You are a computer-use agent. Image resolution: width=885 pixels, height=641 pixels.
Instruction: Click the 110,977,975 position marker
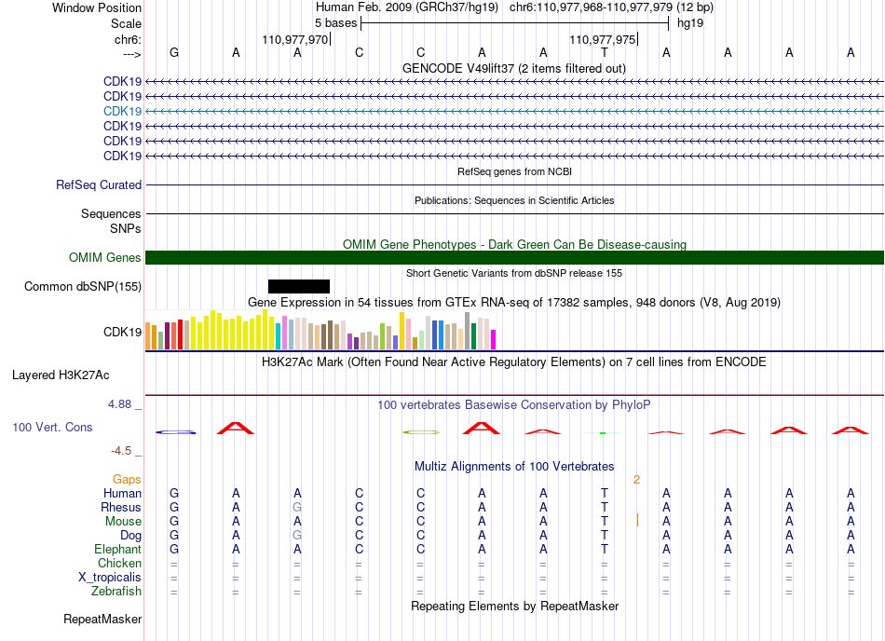click(x=604, y=39)
